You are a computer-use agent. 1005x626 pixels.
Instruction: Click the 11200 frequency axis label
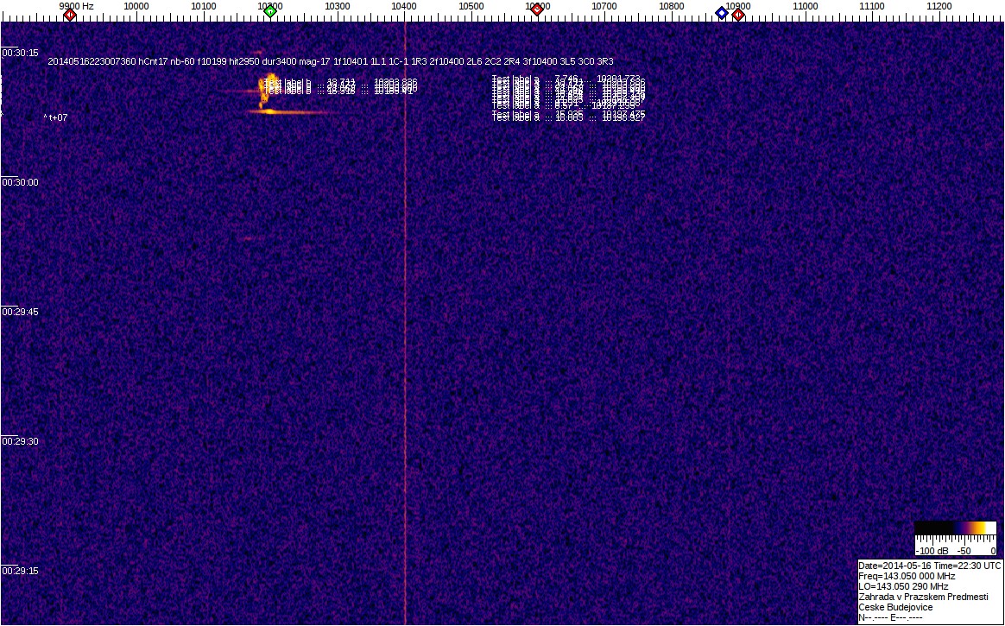[939, 6]
